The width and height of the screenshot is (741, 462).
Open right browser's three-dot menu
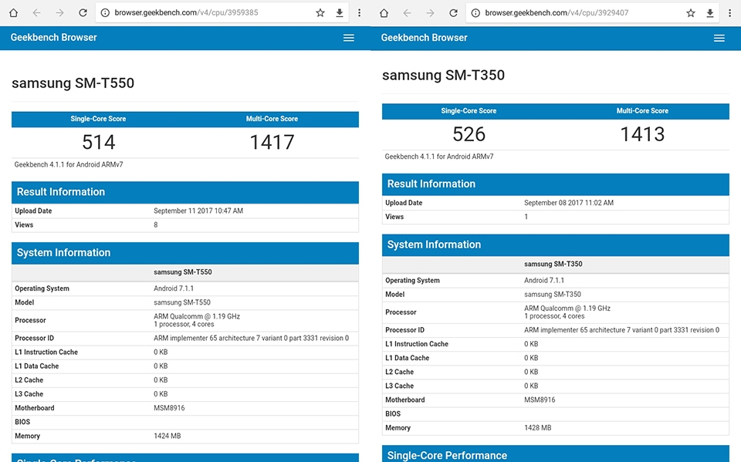coord(729,13)
